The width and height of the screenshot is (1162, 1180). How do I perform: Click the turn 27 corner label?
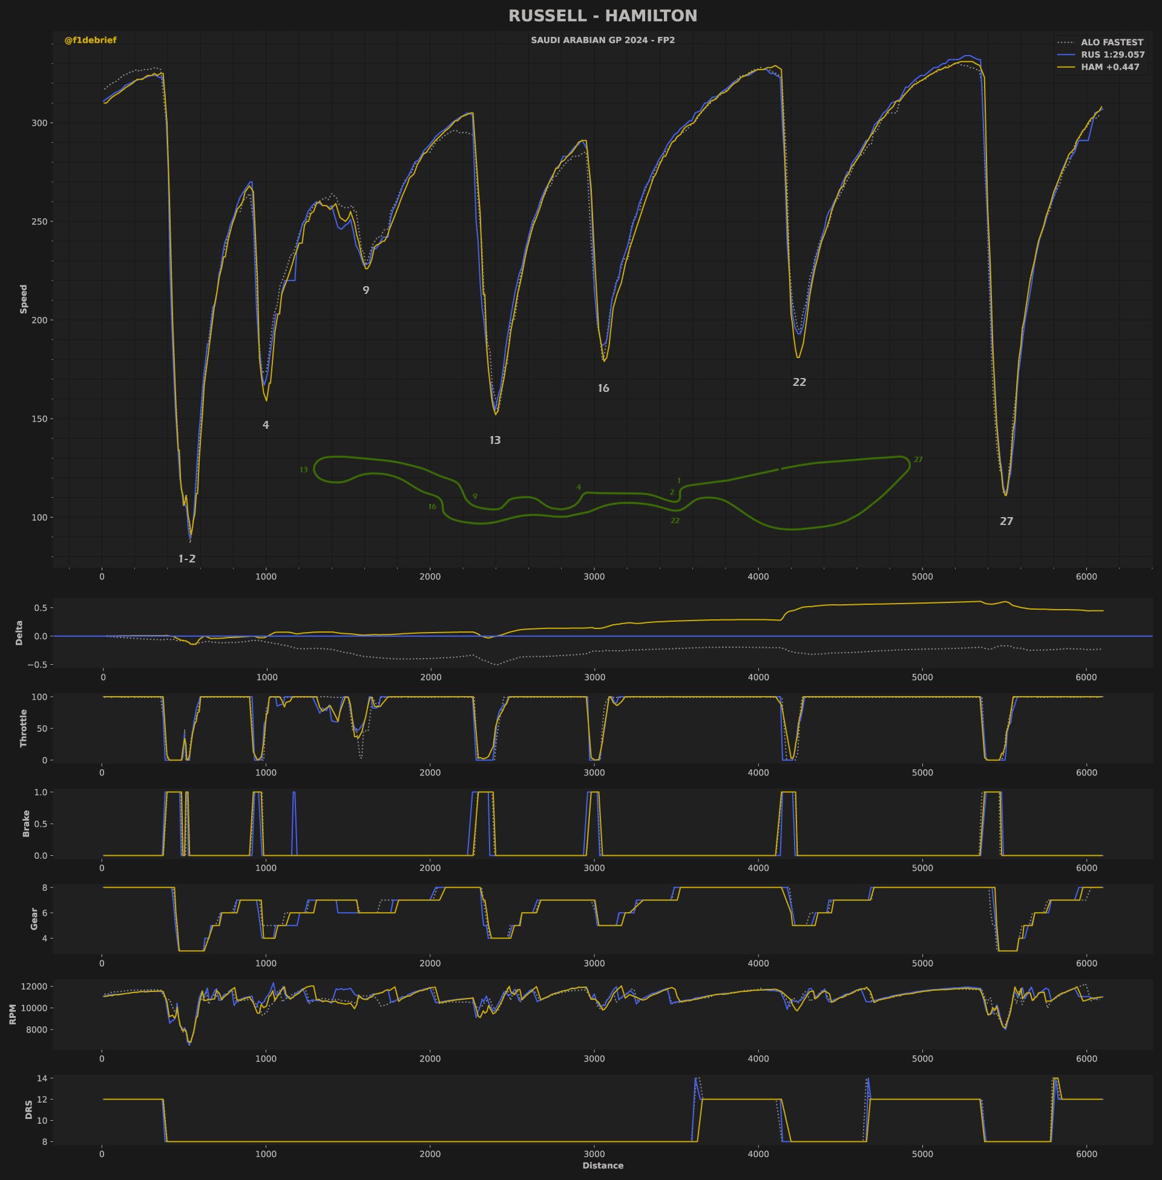1006,521
